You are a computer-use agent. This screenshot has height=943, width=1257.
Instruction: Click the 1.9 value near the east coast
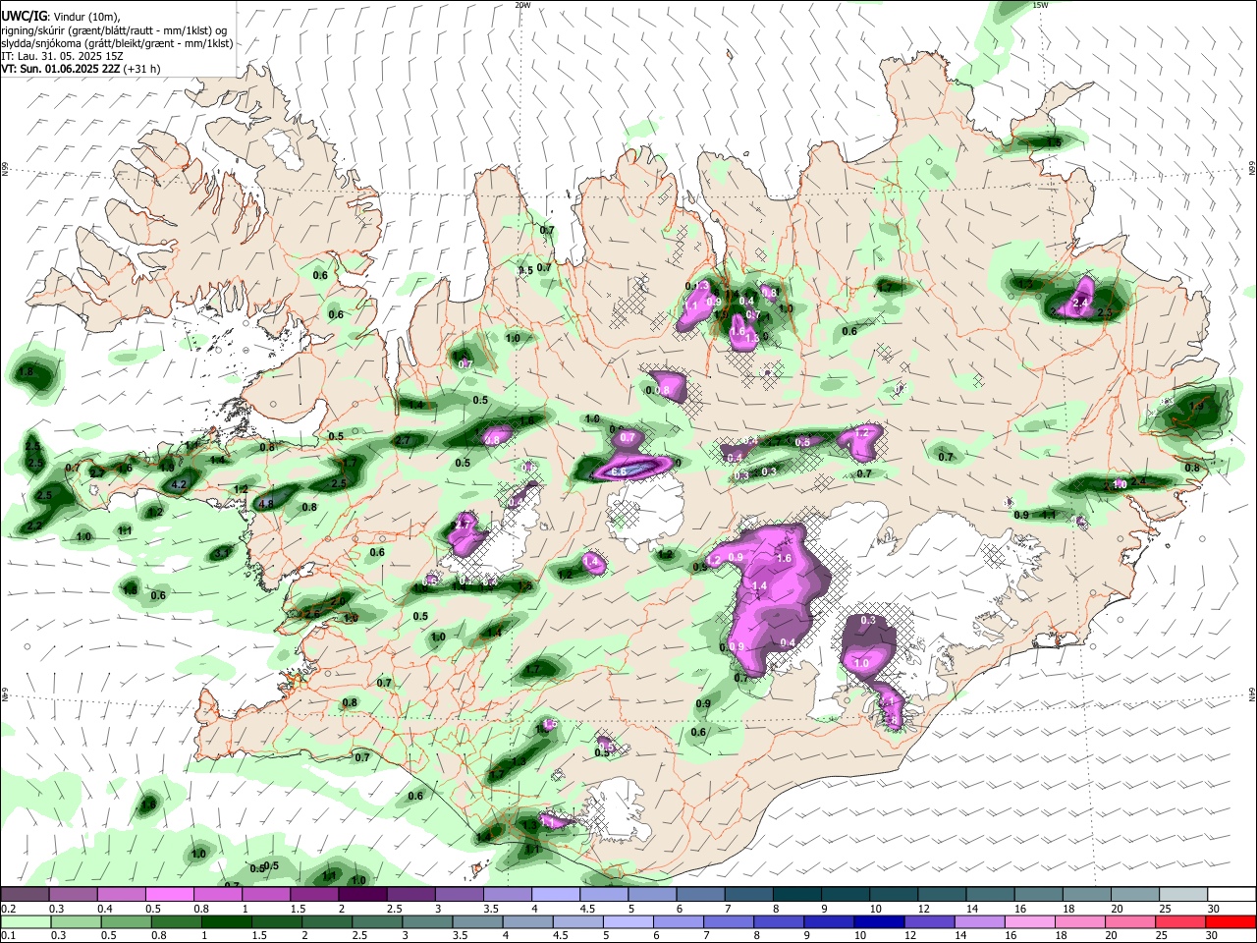coord(1196,405)
